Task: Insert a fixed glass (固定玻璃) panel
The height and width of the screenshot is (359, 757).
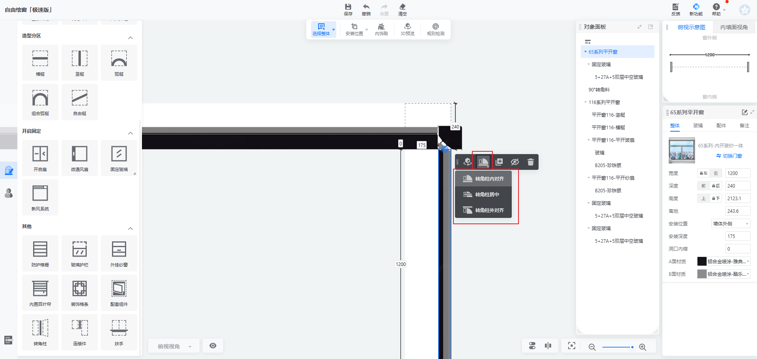Action: click(x=119, y=158)
